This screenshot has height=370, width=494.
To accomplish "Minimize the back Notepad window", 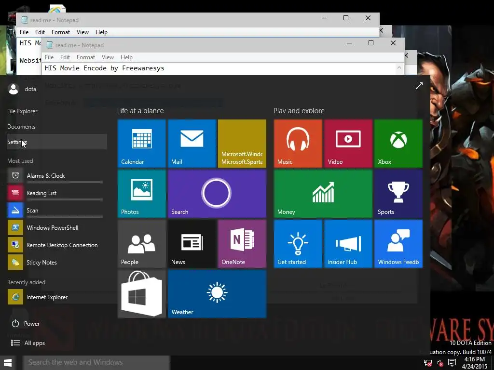I will (x=324, y=18).
